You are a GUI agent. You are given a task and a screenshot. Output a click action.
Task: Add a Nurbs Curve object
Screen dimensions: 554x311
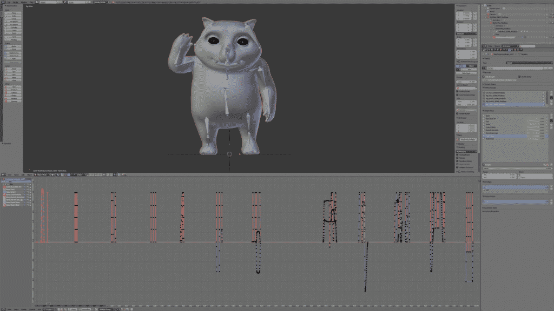[x=14, y=53]
